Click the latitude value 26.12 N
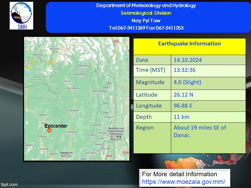251x188 pixels. point(184,95)
